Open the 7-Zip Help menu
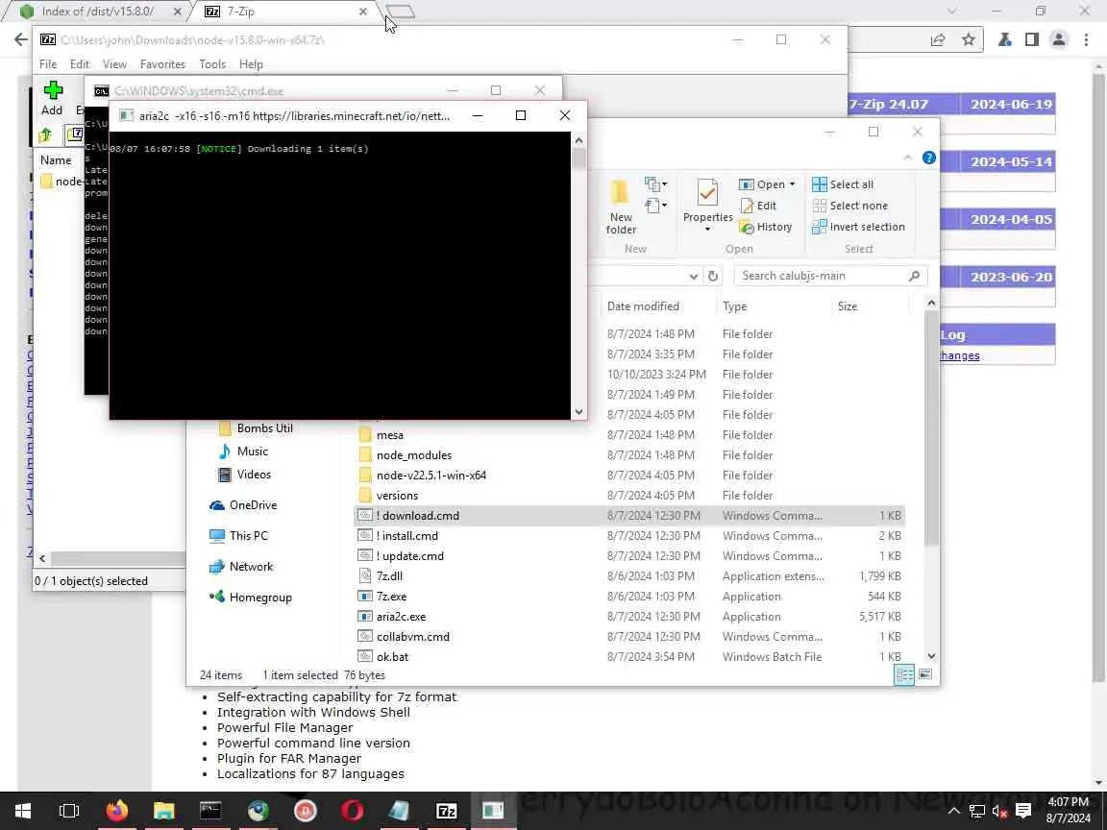The image size is (1107, 830). pos(251,64)
